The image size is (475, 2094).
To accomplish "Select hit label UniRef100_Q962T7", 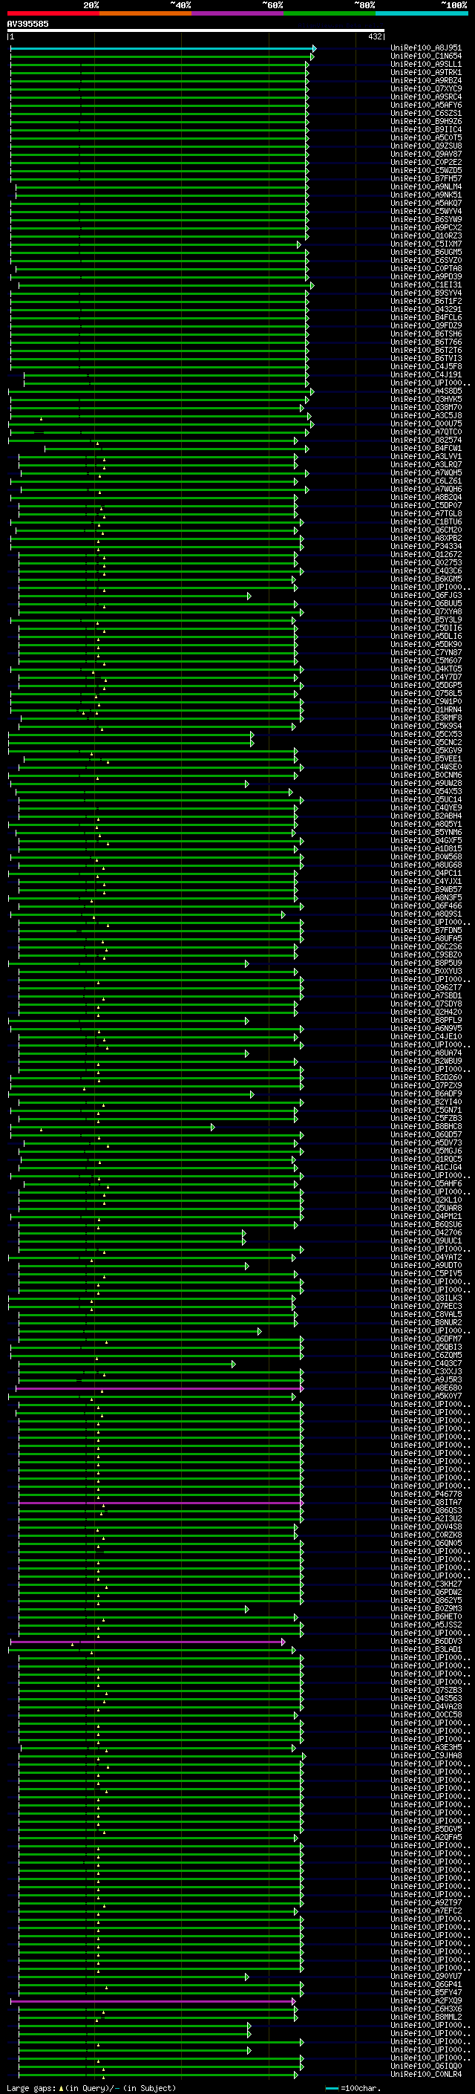I will point(426,987).
